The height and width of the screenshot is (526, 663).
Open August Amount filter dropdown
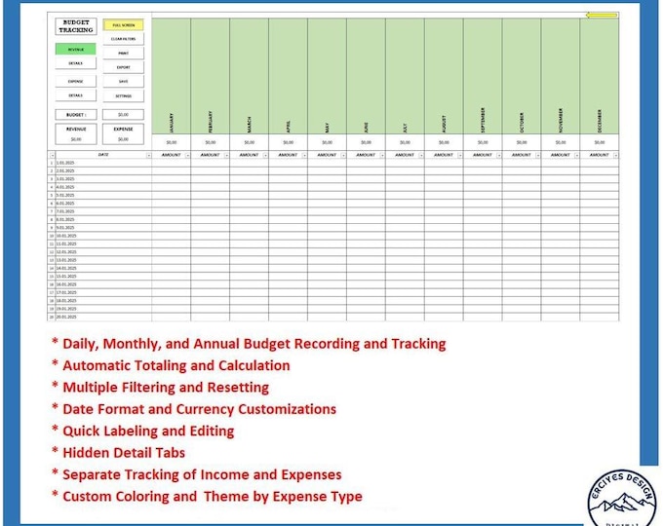(x=460, y=156)
